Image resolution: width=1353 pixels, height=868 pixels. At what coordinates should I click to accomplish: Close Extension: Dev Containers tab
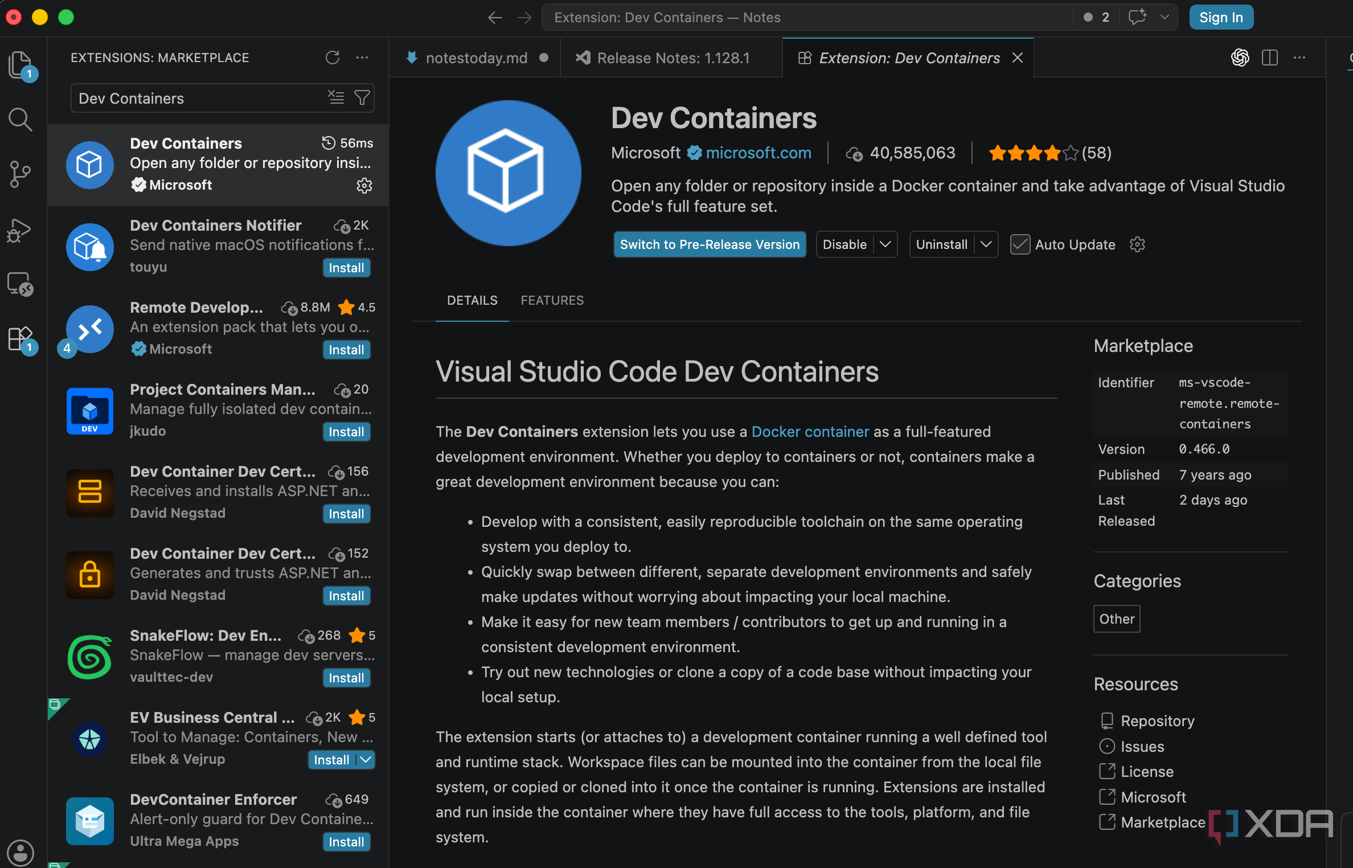point(1018,58)
